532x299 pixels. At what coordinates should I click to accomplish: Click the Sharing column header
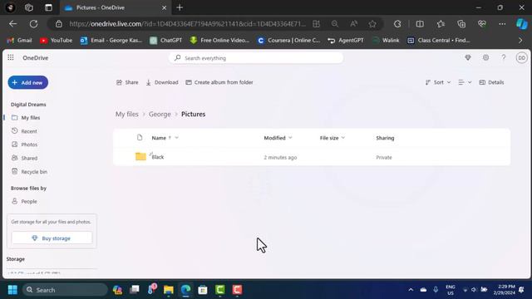tap(385, 138)
